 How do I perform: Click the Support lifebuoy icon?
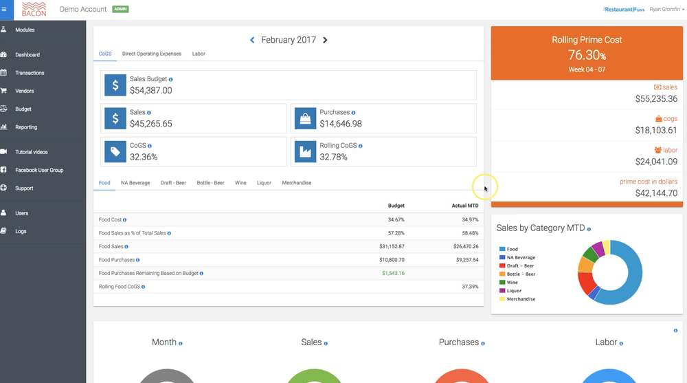click(3, 187)
